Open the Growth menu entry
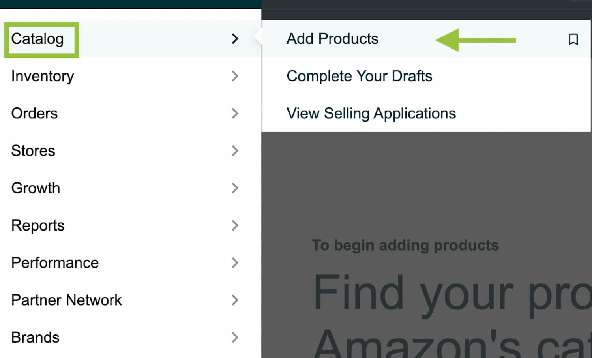 (131, 188)
